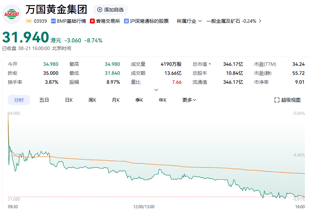Click the 12:00/13:00 time axis label
The height and width of the screenshot is (212, 309).
click(x=144, y=207)
